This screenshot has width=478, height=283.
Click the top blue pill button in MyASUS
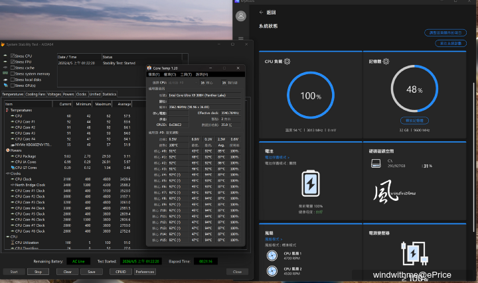pos(445,32)
